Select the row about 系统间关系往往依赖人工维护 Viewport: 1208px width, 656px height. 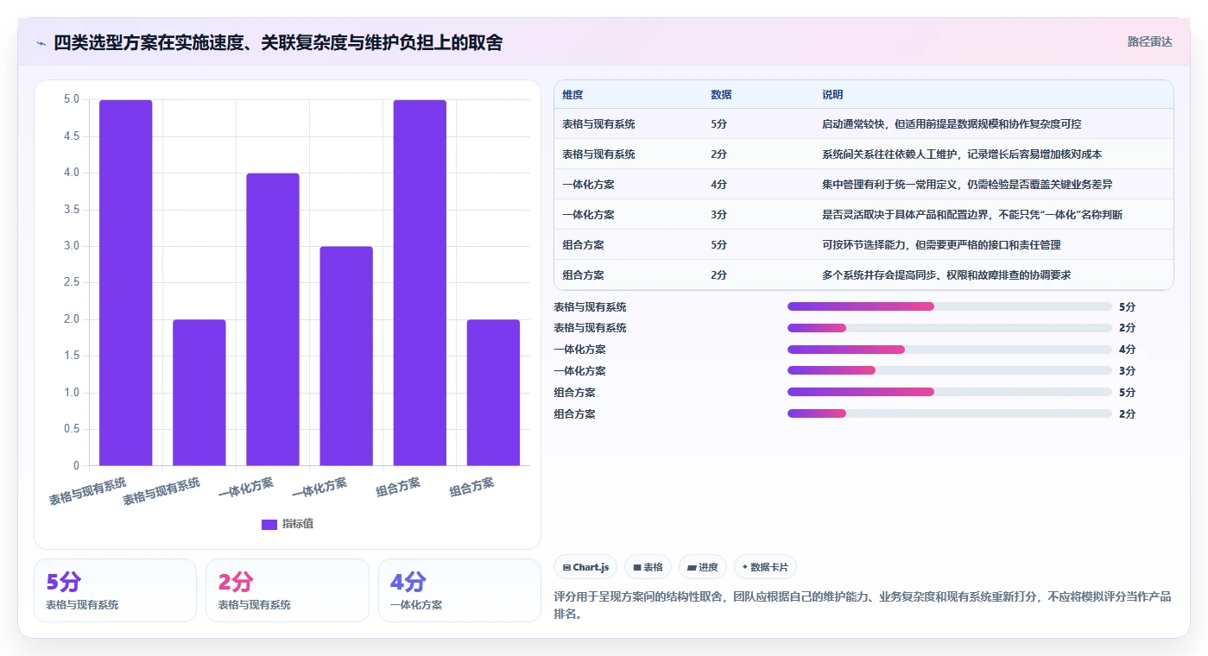(863, 155)
